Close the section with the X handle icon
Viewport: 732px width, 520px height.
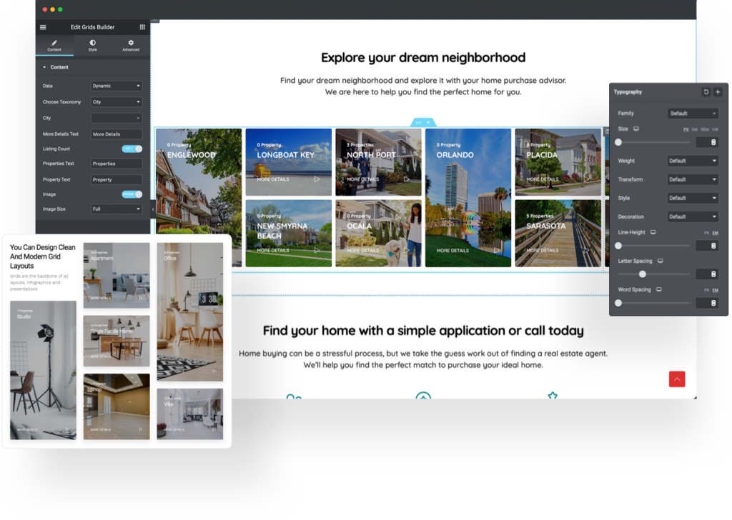click(427, 122)
